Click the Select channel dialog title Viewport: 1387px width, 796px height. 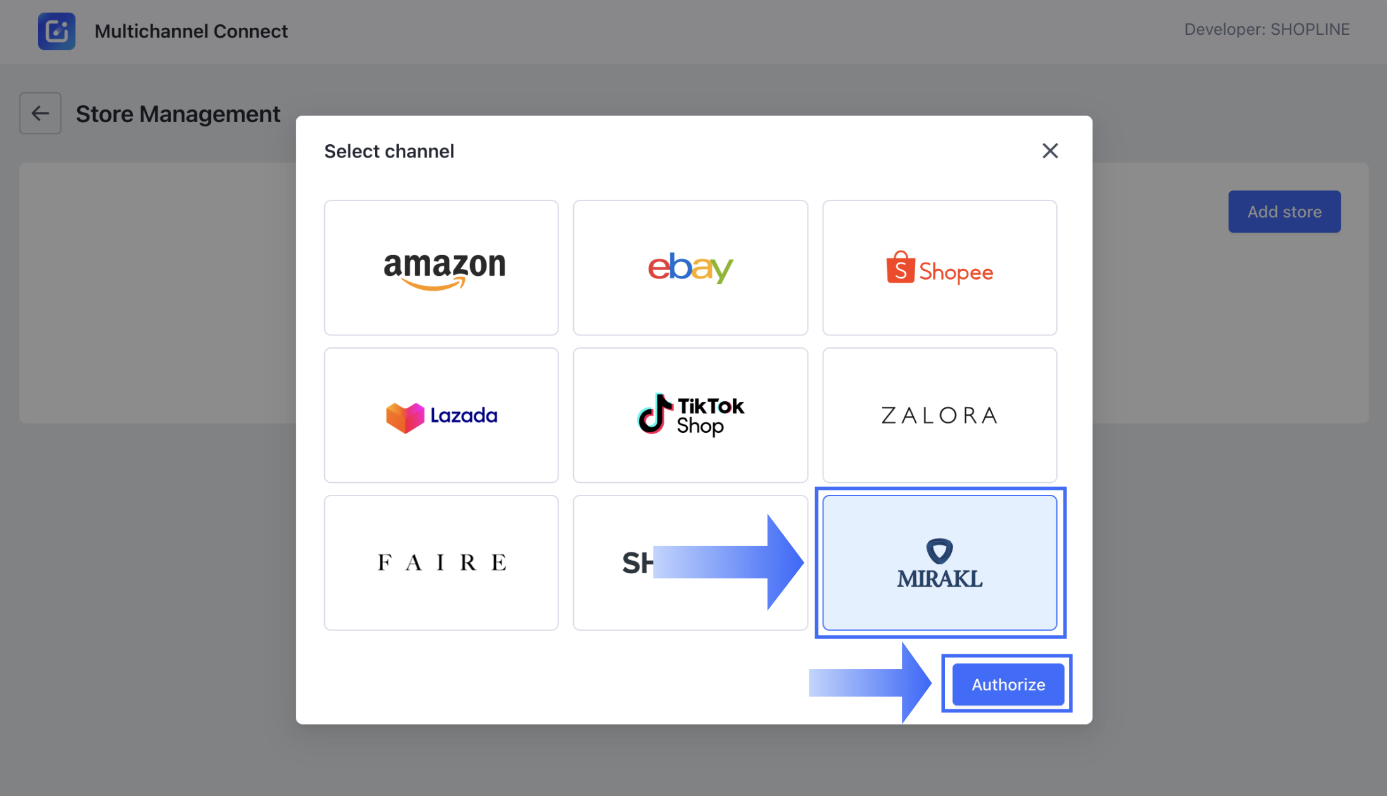[x=389, y=151]
